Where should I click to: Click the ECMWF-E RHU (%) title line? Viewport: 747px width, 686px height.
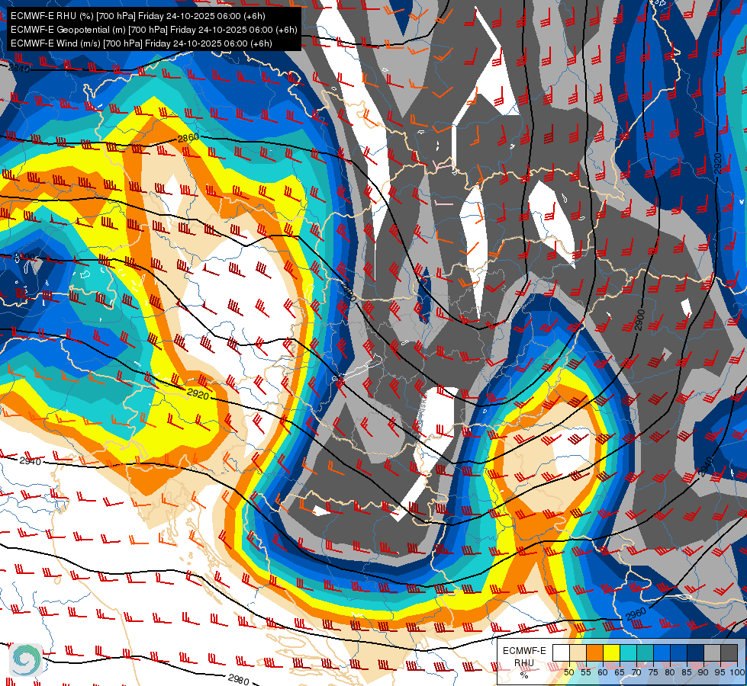pyautogui.click(x=137, y=16)
